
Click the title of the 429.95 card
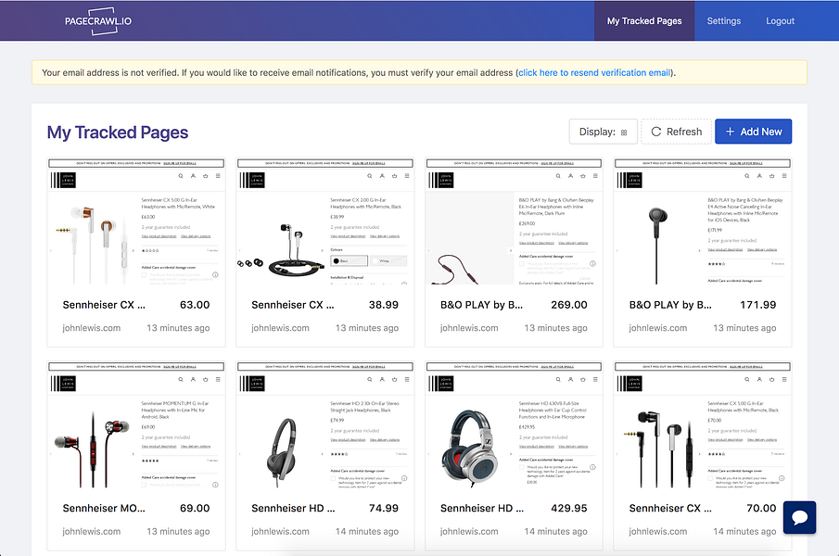pos(482,509)
